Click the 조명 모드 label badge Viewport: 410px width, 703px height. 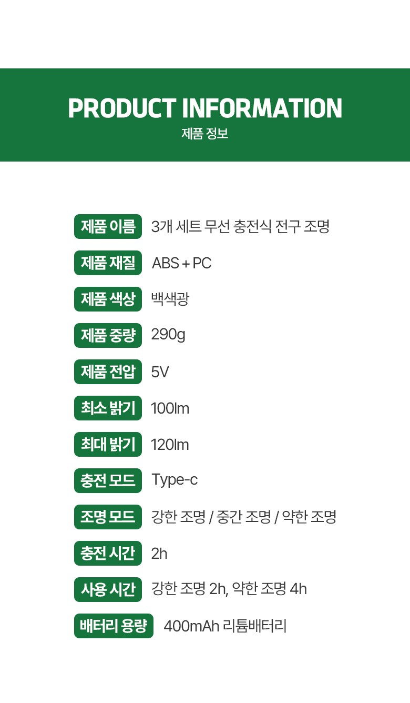(108, 517)
